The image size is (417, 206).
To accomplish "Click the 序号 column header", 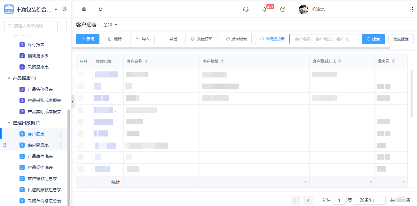I will pyautogui.click(x=83, y=61).
